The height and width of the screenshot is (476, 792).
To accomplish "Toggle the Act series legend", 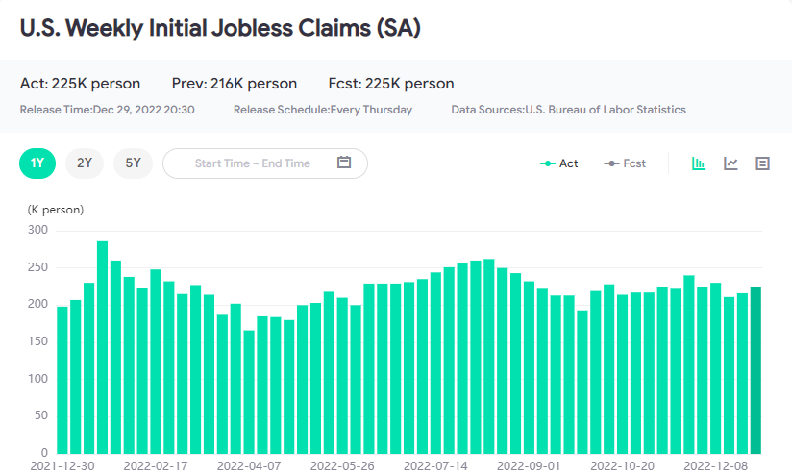I will (559, 163).
